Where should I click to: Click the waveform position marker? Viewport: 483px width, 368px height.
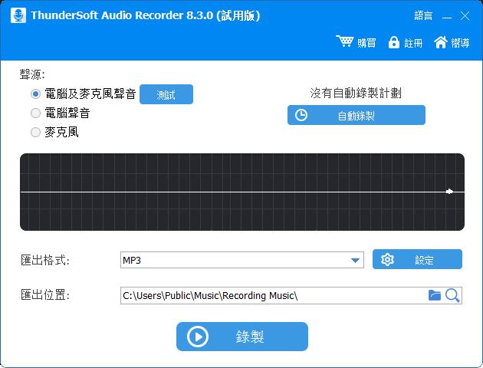pyautogui.click(x=449, y=192)
